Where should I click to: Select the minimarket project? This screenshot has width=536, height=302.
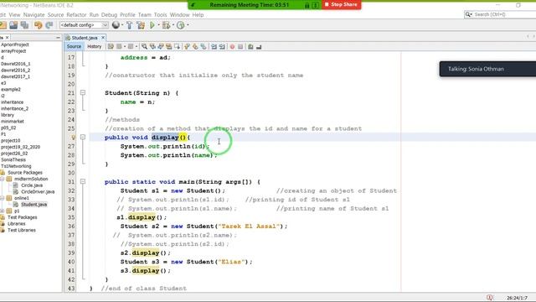pos(13,122)
